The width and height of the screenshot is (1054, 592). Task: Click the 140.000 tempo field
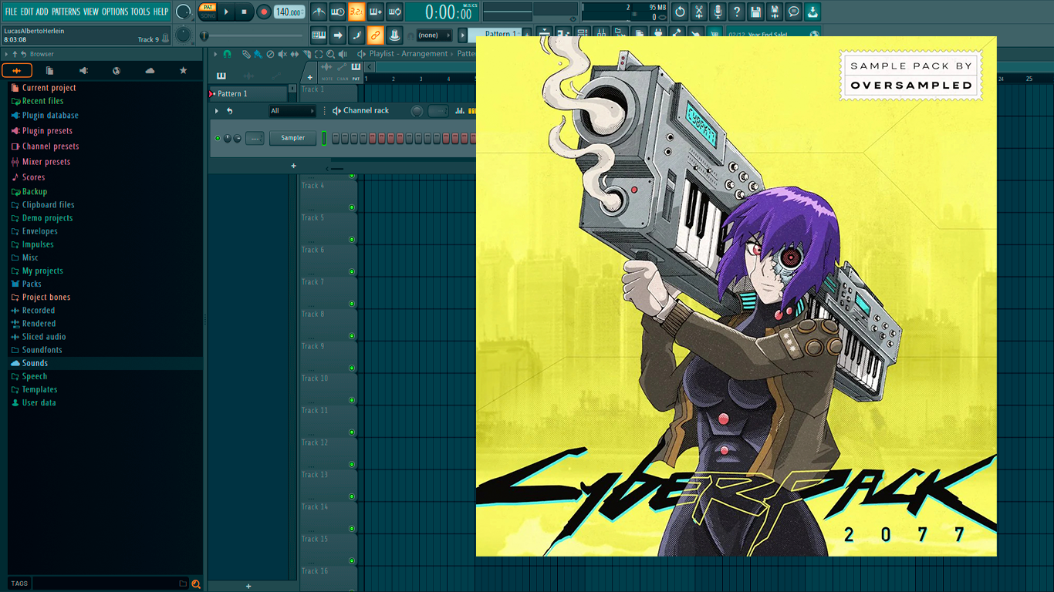(289, 12)
